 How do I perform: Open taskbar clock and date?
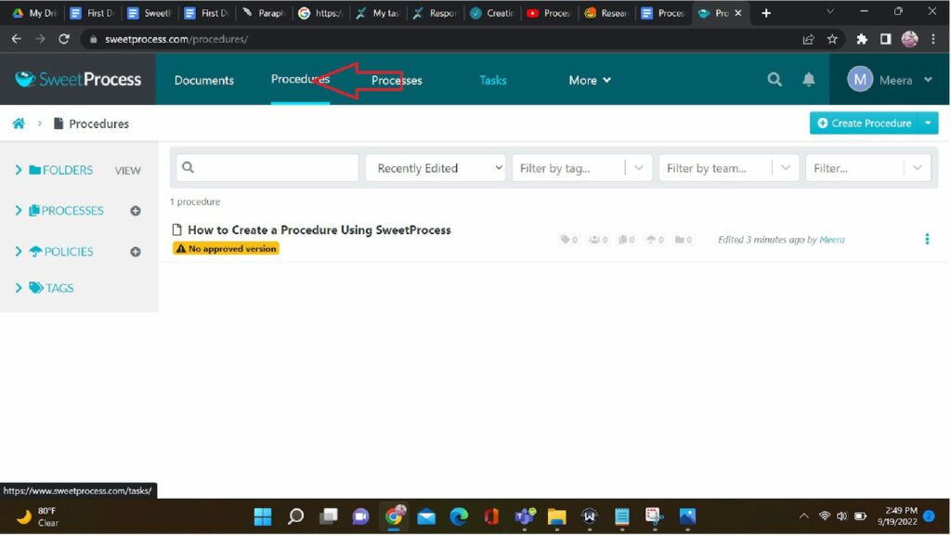(x=896, y=516)
